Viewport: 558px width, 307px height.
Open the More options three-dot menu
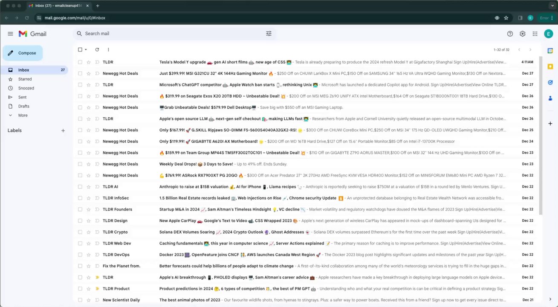tap(108, 50)
